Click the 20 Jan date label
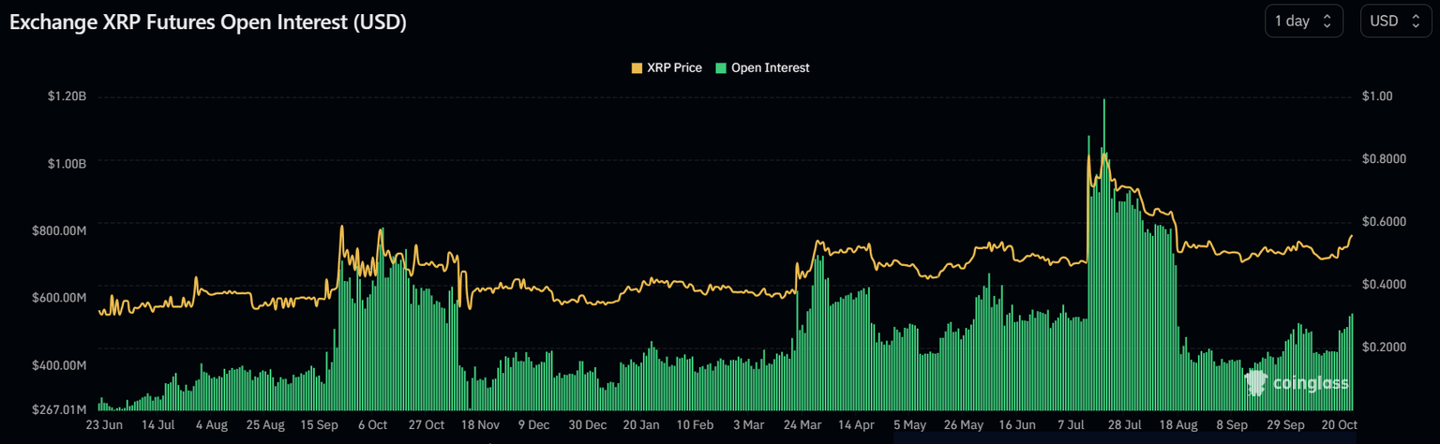This screenshot has width=1440, height=444. (642, 425)
